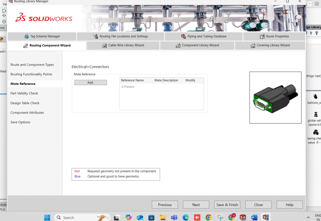Screen dimensions: 321x221
Task: Select Route and Component Types step
Action: (x=32, y=65)
